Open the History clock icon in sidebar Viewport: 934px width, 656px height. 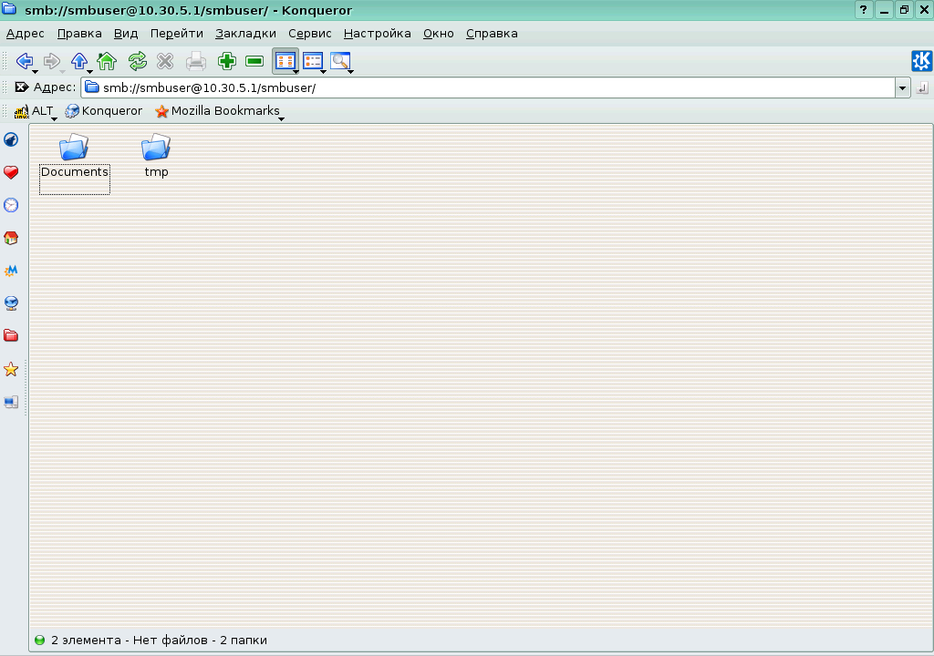11,205
